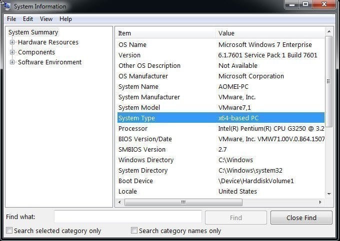Image resolution: width=340 pixels, height=241 pixels.
Task: Select the System Directory row
Action: pyautogui.click(x=220, y=171)
